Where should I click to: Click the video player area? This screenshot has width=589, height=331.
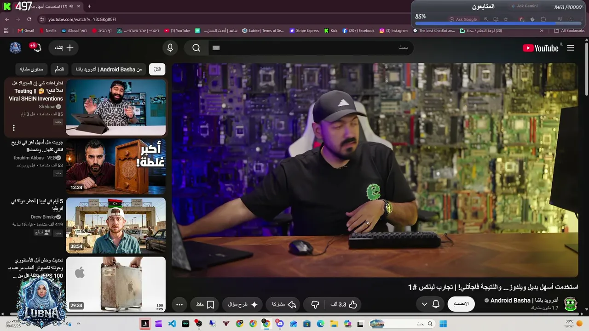click(375, 170)
